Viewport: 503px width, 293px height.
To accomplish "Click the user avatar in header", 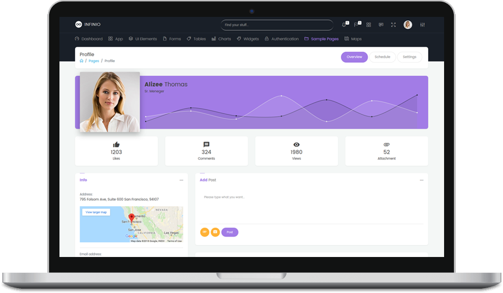I will 408,25.
